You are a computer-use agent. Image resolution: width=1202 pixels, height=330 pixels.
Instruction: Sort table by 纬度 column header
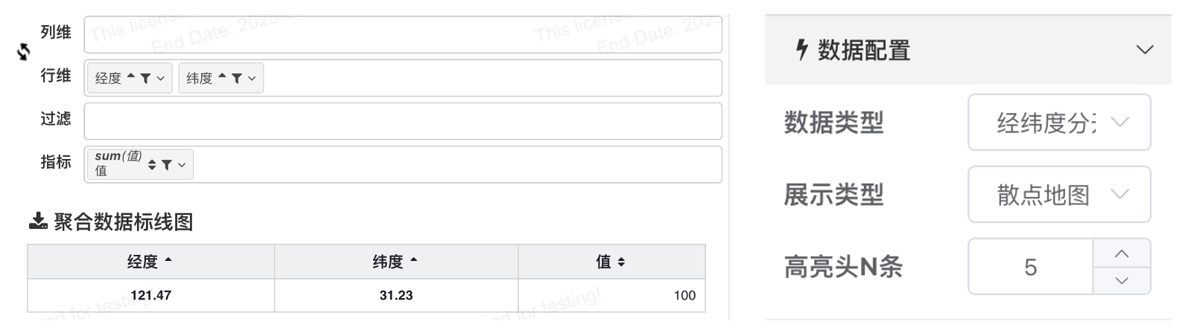coord(396,262)
